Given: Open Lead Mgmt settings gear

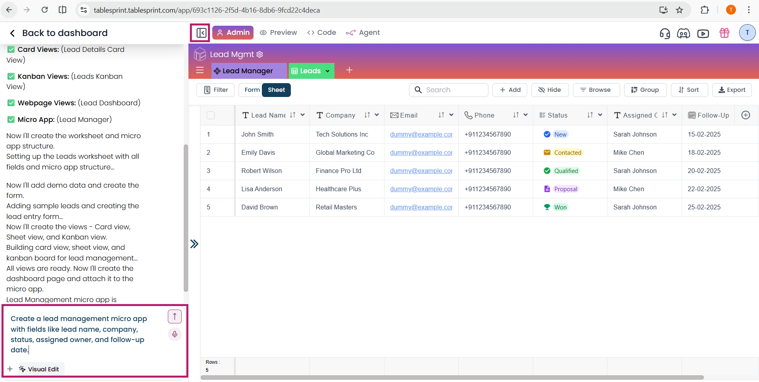Looking at the screenshot, I should (260, 54).
